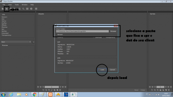Toggle the Extended checkbox in the dialog
The height and width of the screenshot is (97, 173).
(x=94, y=37)
